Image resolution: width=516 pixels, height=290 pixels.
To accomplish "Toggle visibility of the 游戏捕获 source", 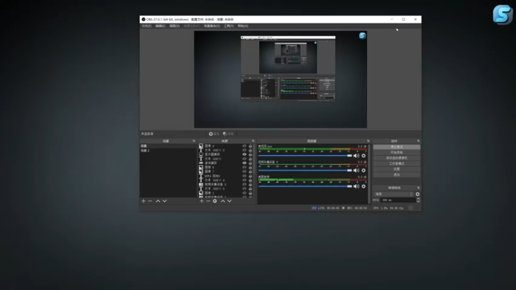I will point(244,163).
